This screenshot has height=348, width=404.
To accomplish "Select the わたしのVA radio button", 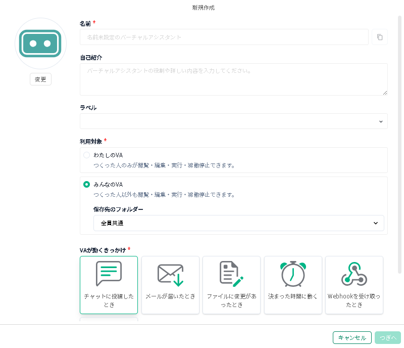I will pyautogui.click(x=87, y=155).
